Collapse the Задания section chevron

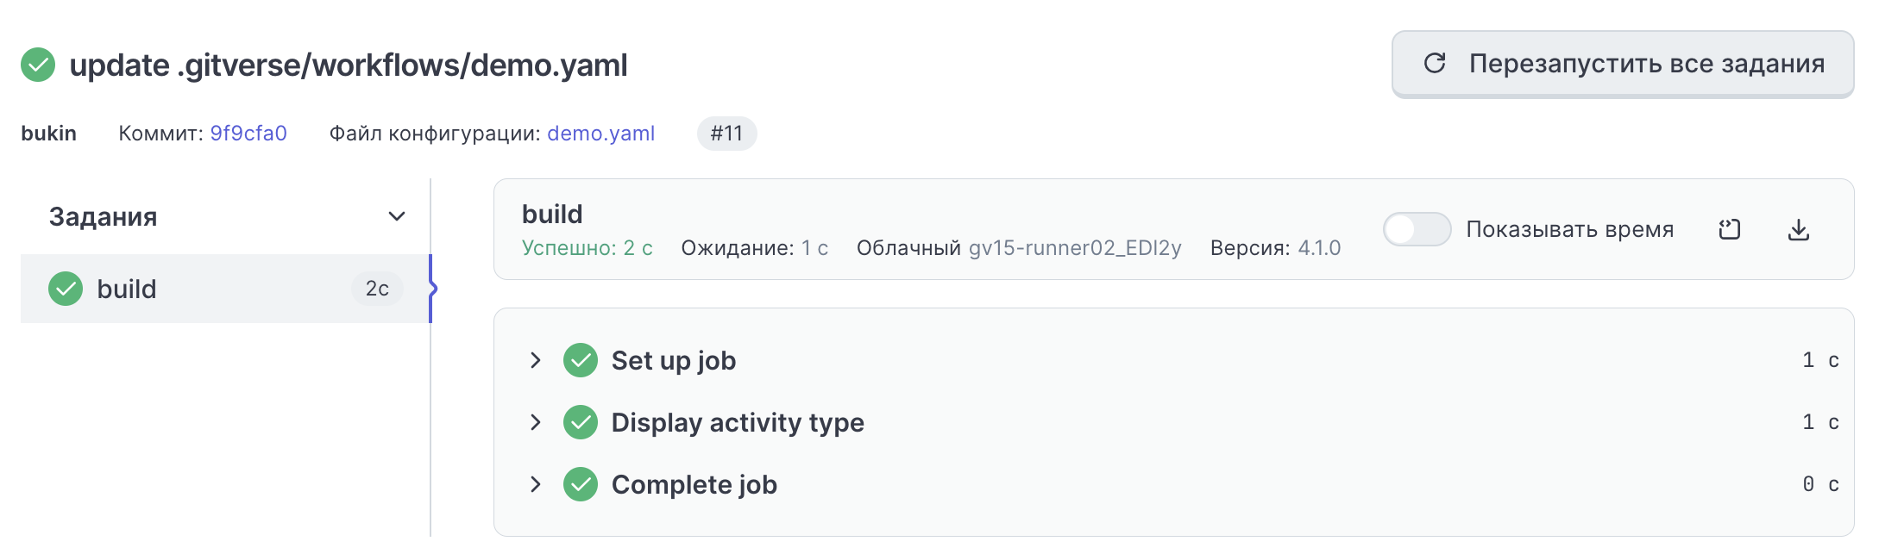point(397,216)
